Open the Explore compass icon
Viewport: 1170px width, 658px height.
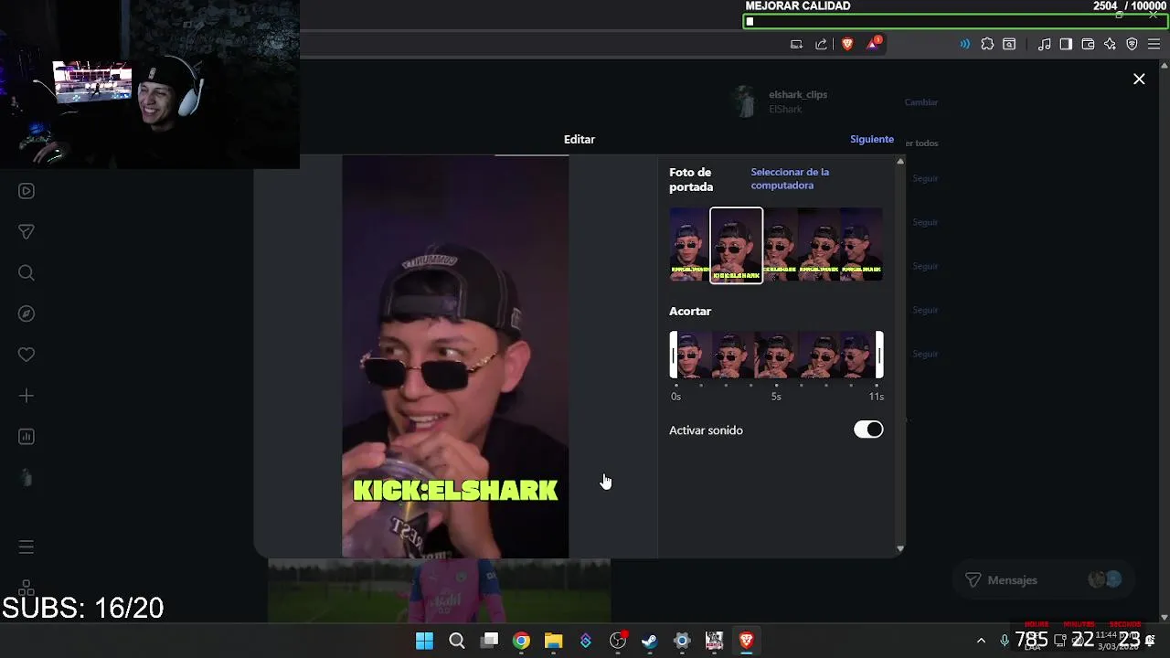coord(27,313)
